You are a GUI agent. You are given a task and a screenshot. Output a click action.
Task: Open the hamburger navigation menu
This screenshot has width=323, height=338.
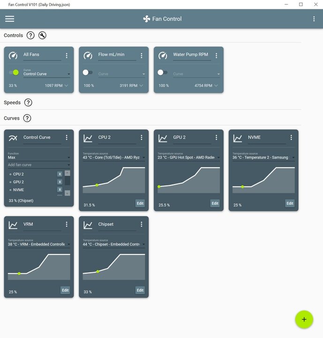(9, 19)
